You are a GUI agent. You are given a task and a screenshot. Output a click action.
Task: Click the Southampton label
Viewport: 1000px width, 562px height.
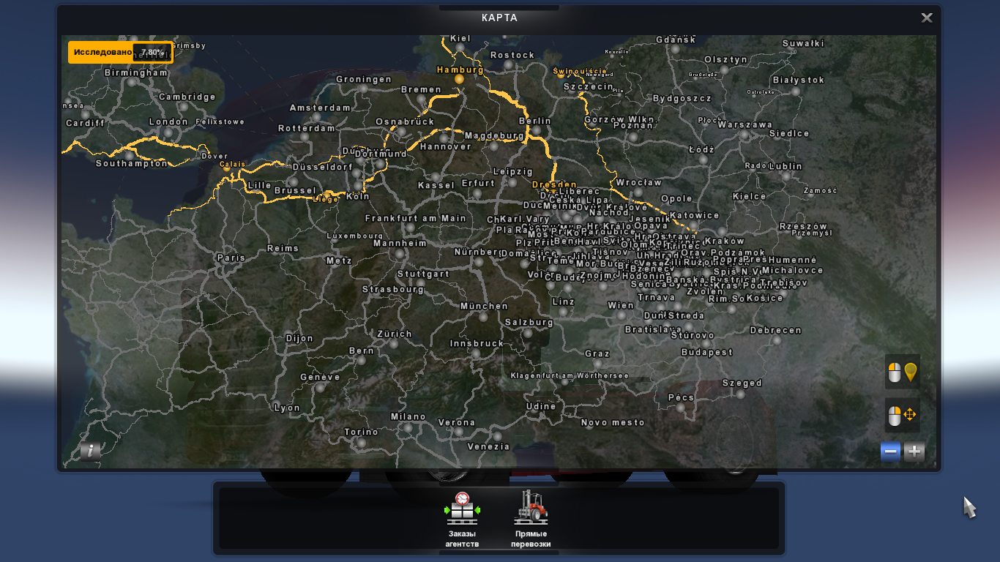point(132,163)
